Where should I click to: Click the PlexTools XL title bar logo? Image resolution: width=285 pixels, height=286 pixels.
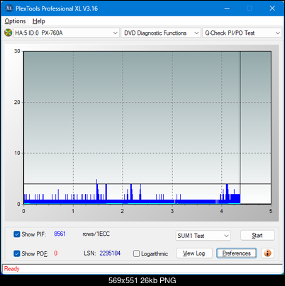pos(9,8)
